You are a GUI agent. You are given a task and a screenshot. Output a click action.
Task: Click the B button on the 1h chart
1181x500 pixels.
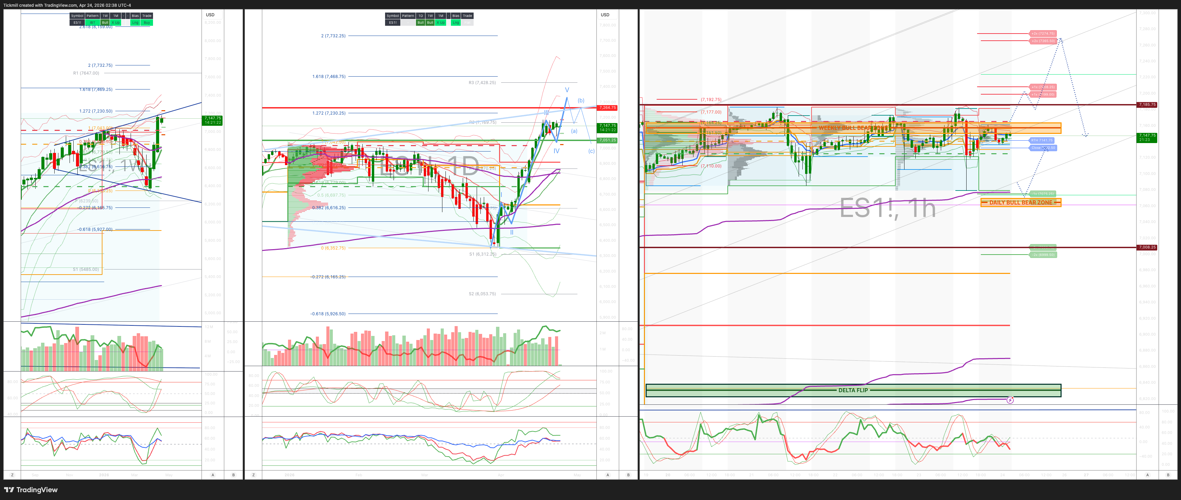(1168, 475)
